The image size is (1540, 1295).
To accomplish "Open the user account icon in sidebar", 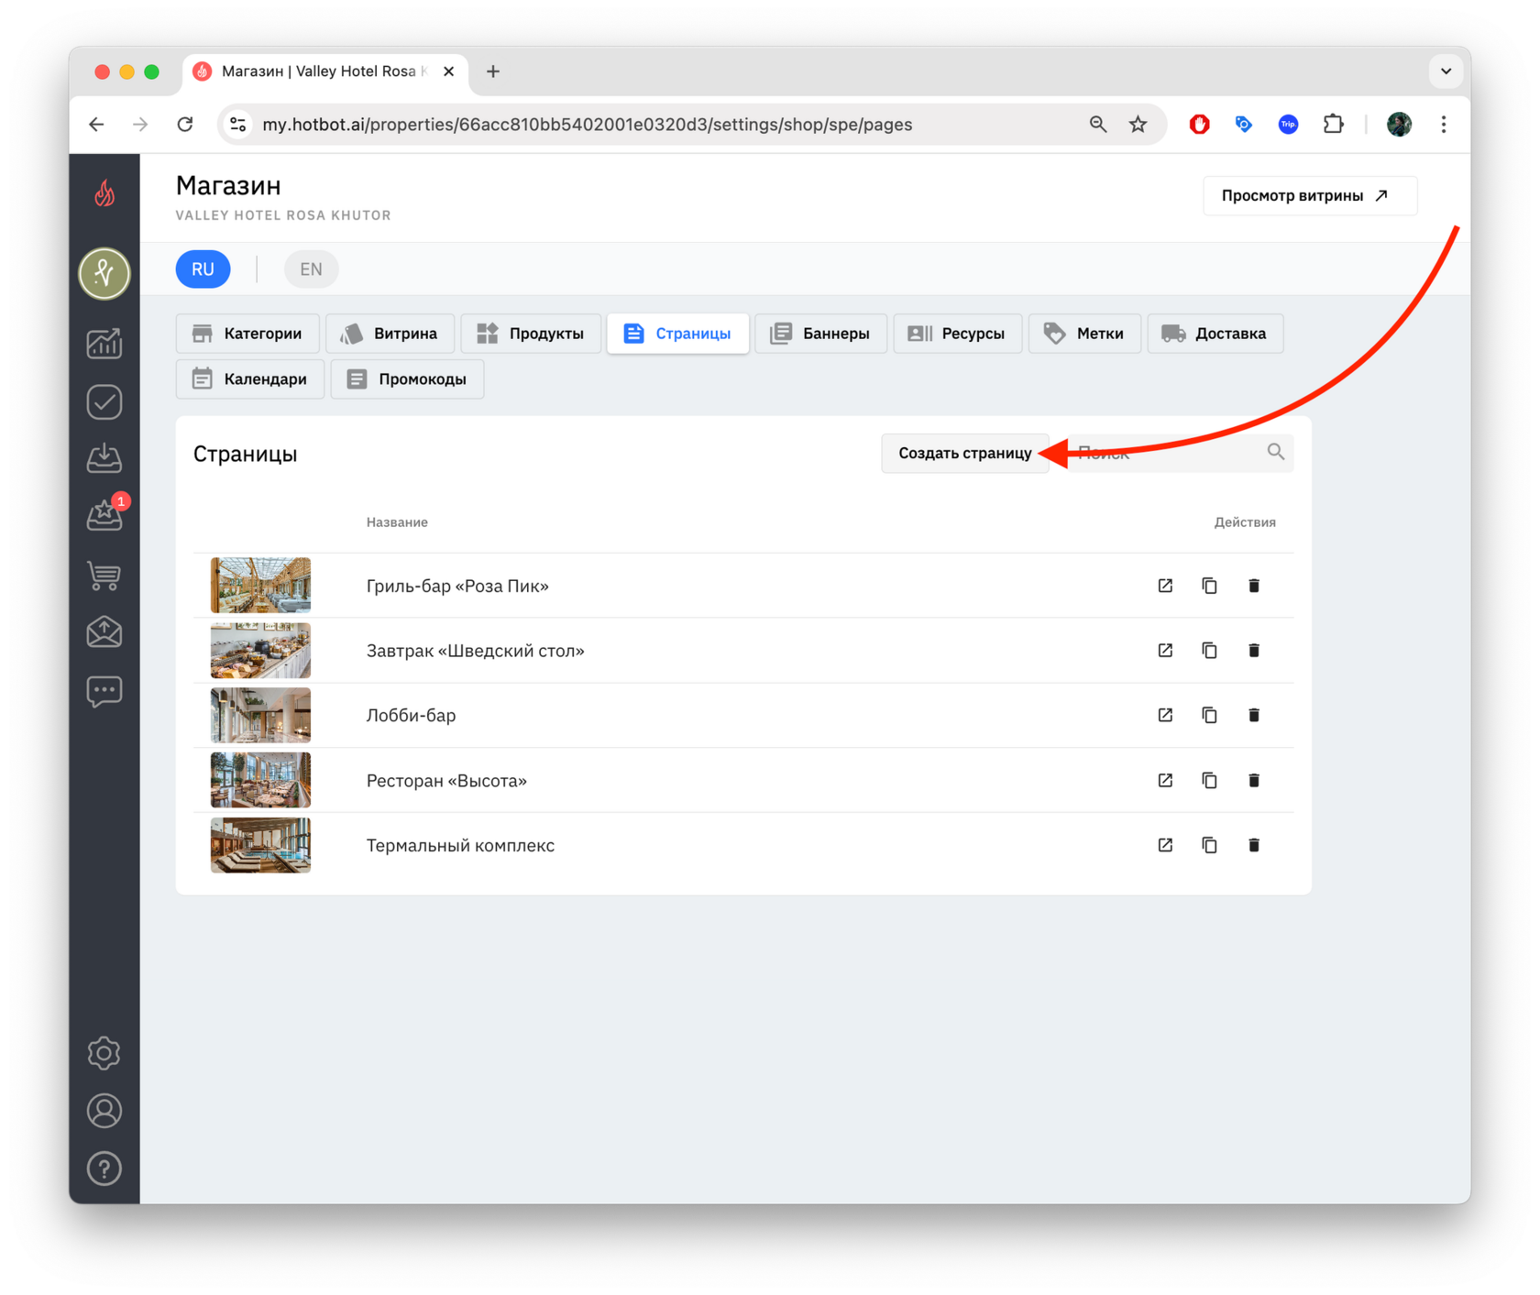I will pos(104,1111).
